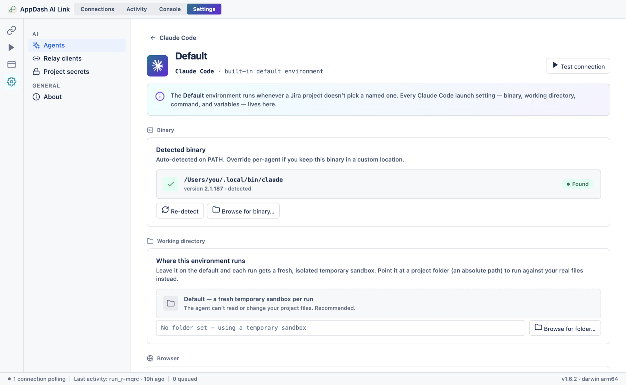
Task: Click the console panel icon in left rail
Action: tap(11, 64)
